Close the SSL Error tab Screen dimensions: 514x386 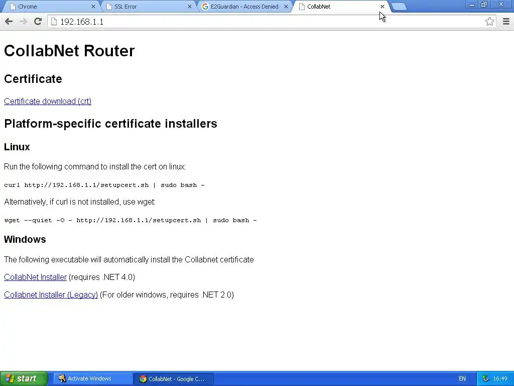pyautogui.click(x=189, y=7)
